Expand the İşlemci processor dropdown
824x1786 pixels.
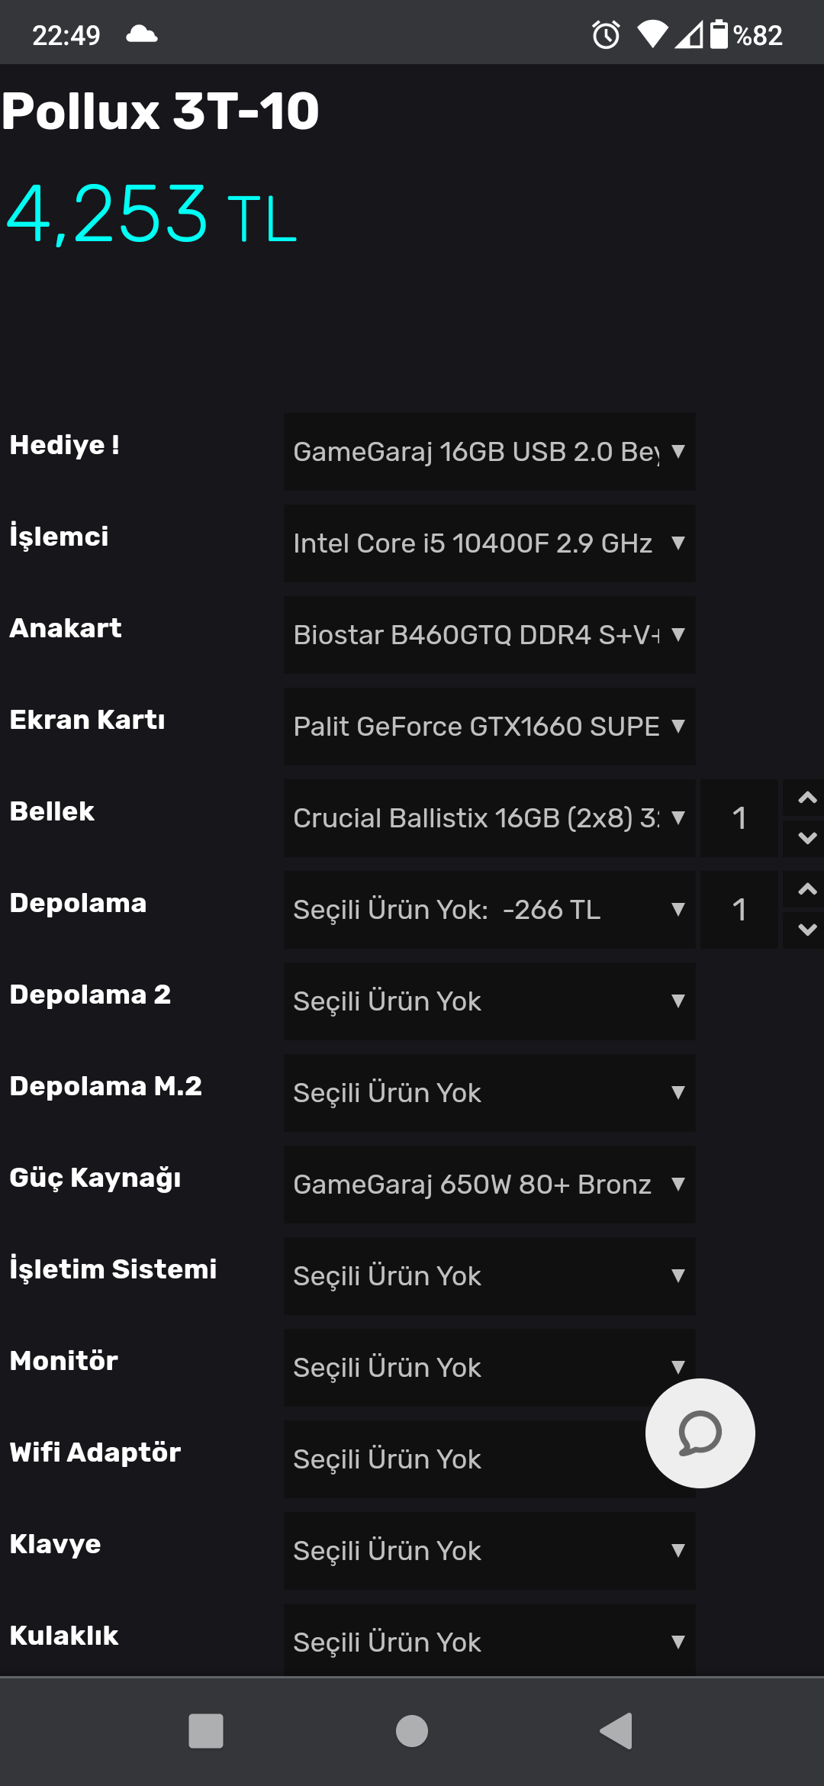(489, 543)
